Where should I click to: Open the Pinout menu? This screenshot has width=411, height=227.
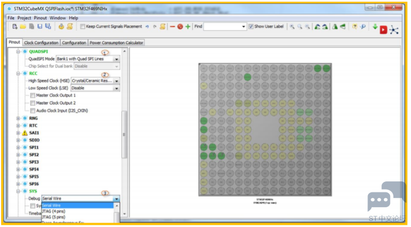pyautogui.click(x=40, y=18)
